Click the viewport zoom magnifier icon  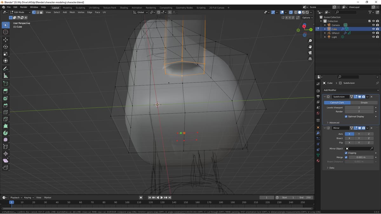310,41
